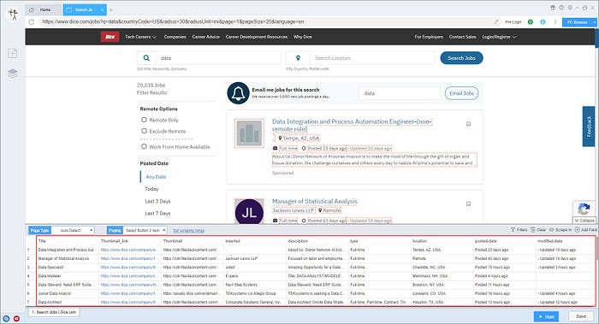599x324 pixels.
Task: Click the PC Browser button
Action: (x=577, y=22)
